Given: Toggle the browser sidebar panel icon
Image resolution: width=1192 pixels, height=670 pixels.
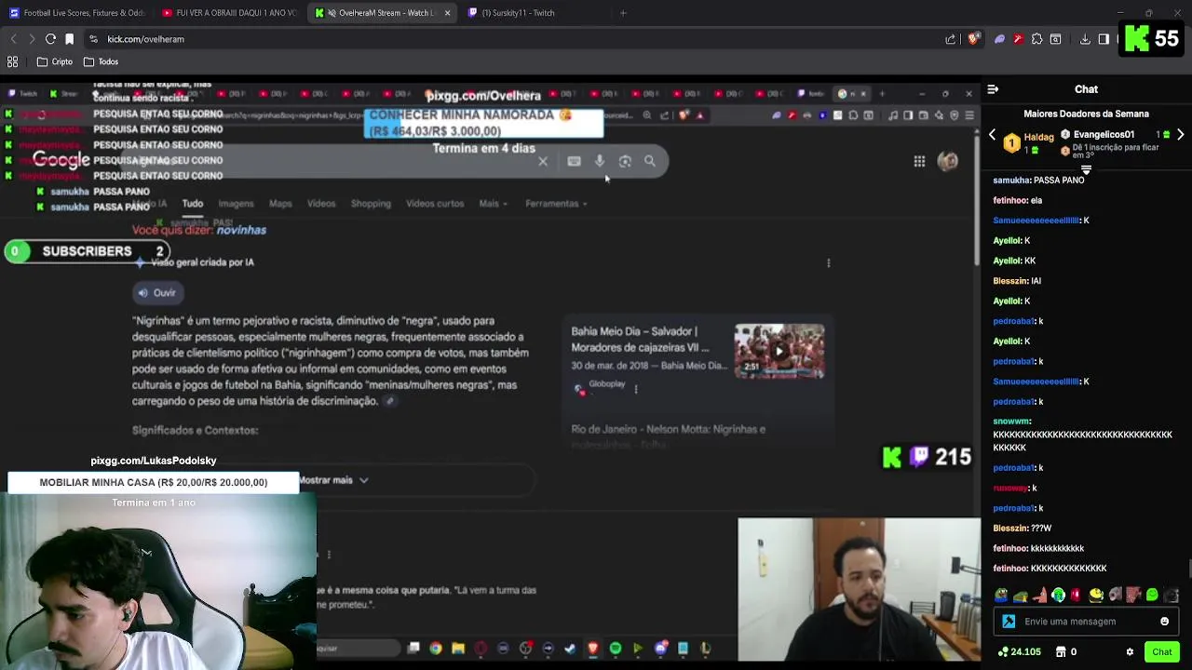Looking at the screenshot, I should (x=1104, y=39).
